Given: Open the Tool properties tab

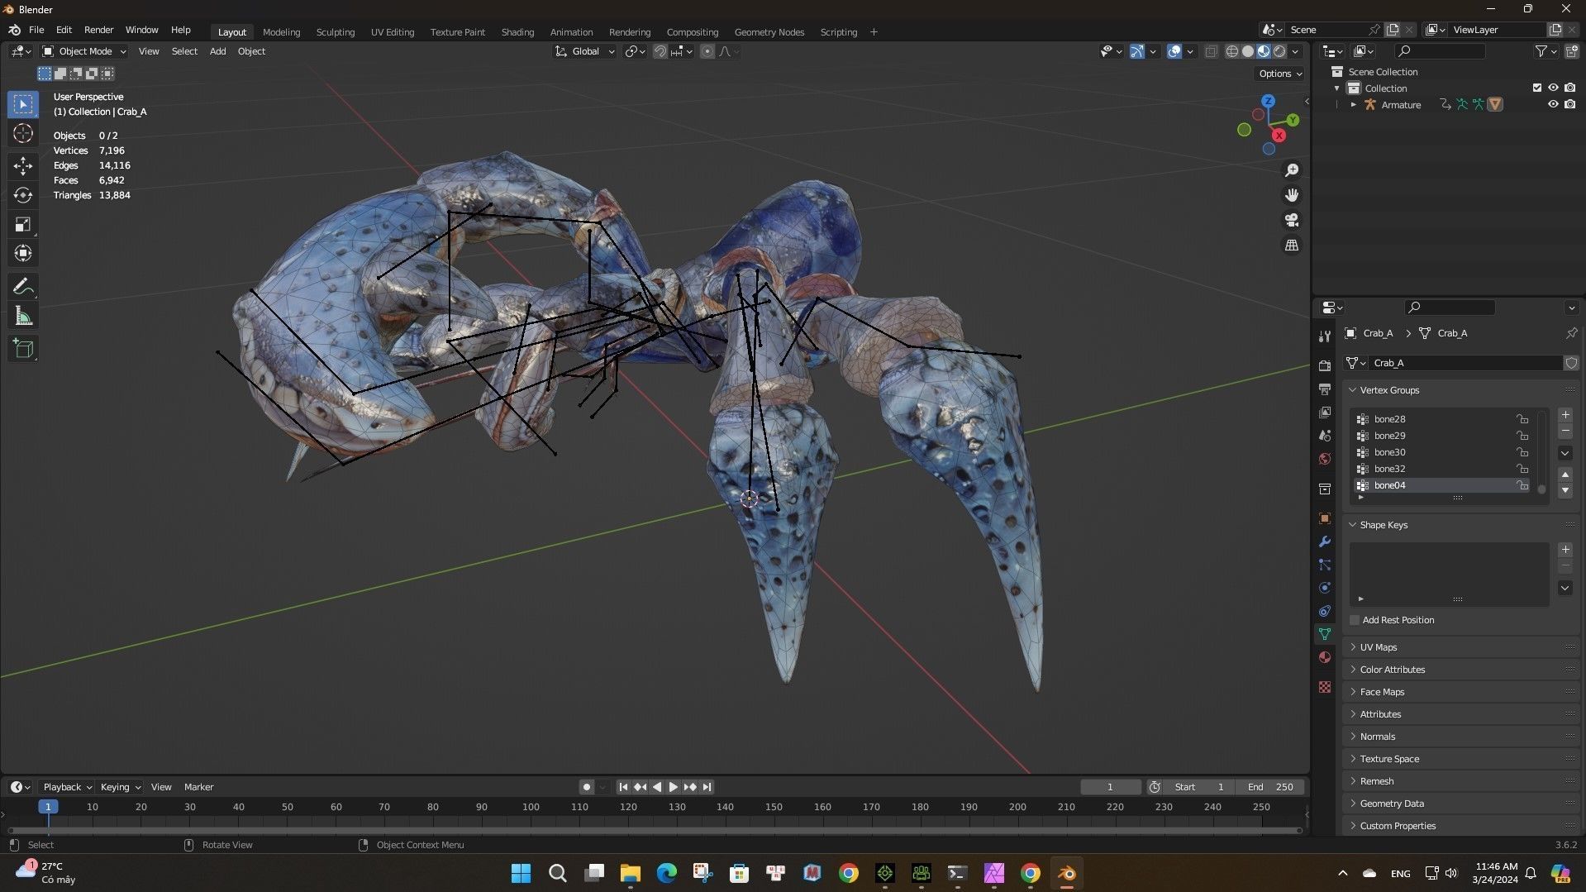Looking at the screenshot, I should coord(1325,336).
